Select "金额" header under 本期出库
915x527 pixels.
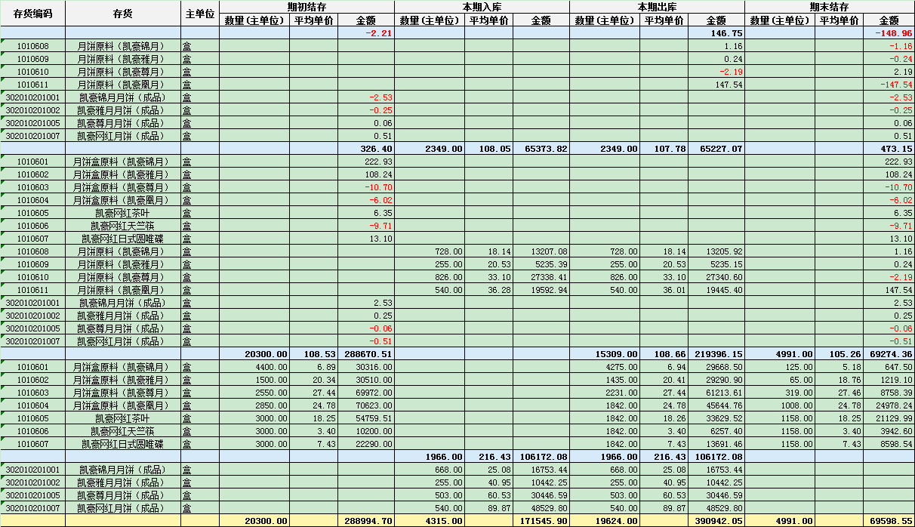(x=716, y=20)
